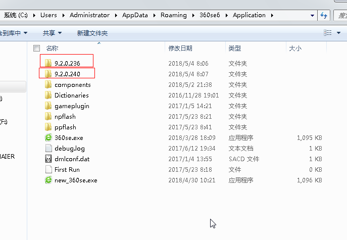The image size is (347, 240).
Task: Open address bar history dropdown arrow
Action: tap(312, 16)
